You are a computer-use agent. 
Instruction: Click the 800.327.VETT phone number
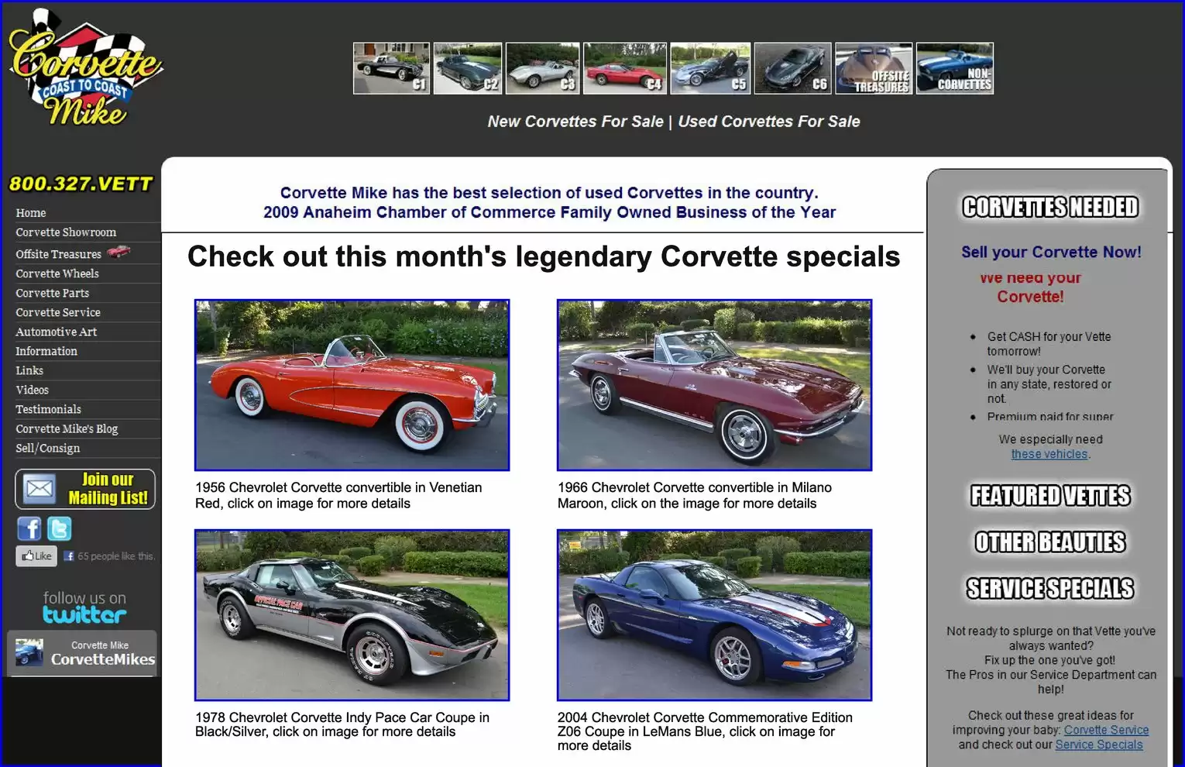[x=81, y=184]
